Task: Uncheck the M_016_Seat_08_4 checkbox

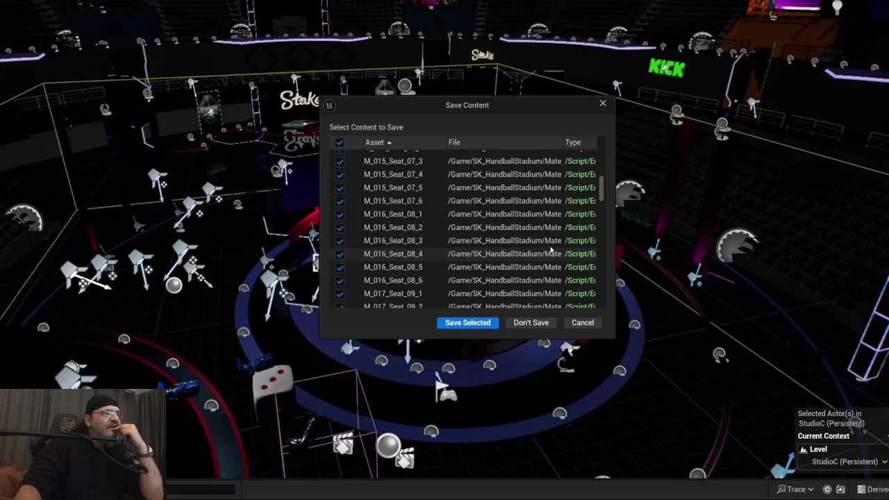Action: coord(340,254)
